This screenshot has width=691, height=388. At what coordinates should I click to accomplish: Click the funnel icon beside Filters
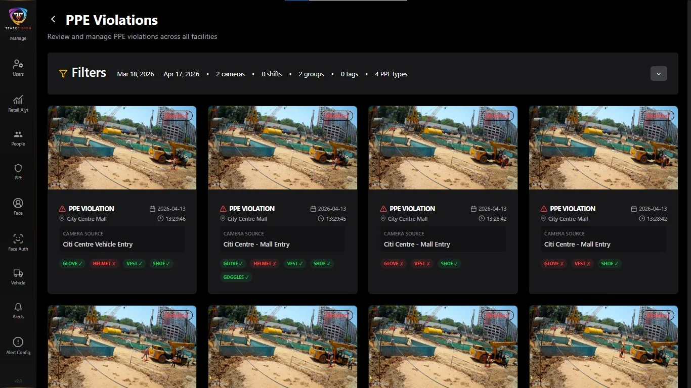click(63, 74)
